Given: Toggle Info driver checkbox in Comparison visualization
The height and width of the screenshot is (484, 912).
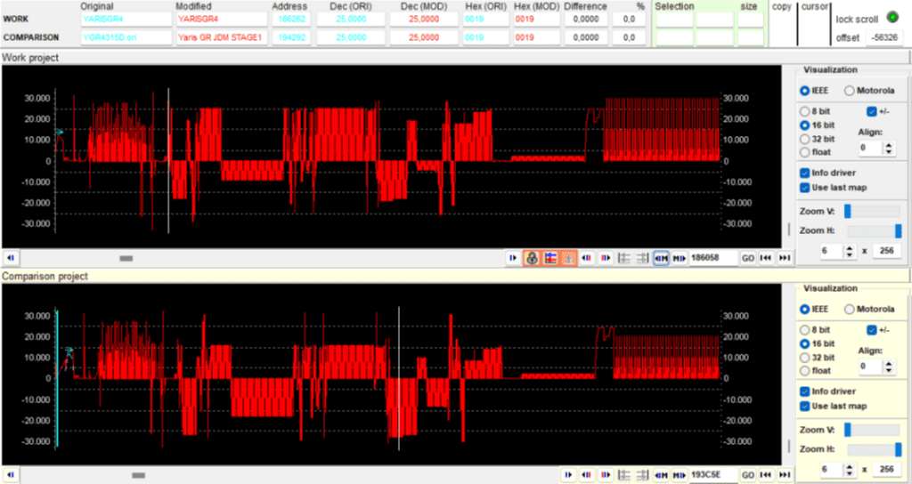Looking at the screenshot, I should pos(805,391).
